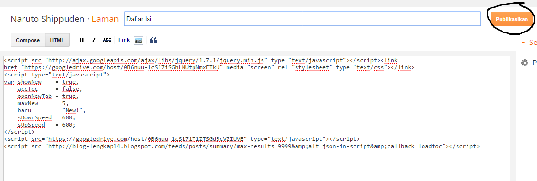Click the closing </script> tag line
Viewport: 537px width, 181px height.
[19, 132]
